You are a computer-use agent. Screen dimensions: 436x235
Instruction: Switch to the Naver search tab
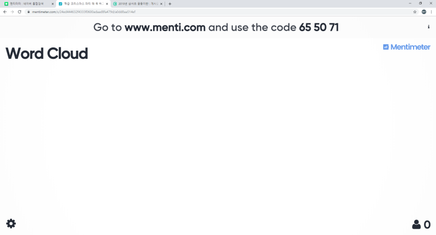click(x=27, y=4)
